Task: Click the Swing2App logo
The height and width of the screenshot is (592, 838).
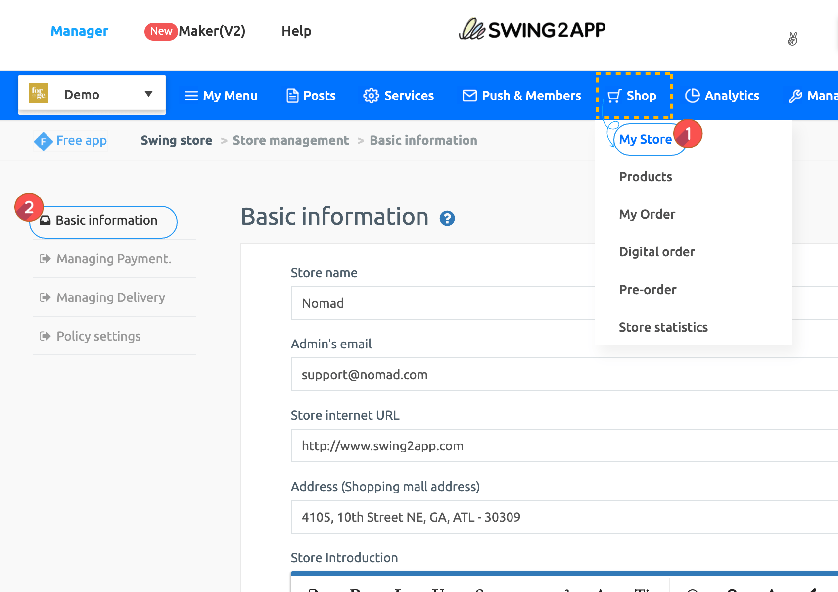Action: point(532,30)
